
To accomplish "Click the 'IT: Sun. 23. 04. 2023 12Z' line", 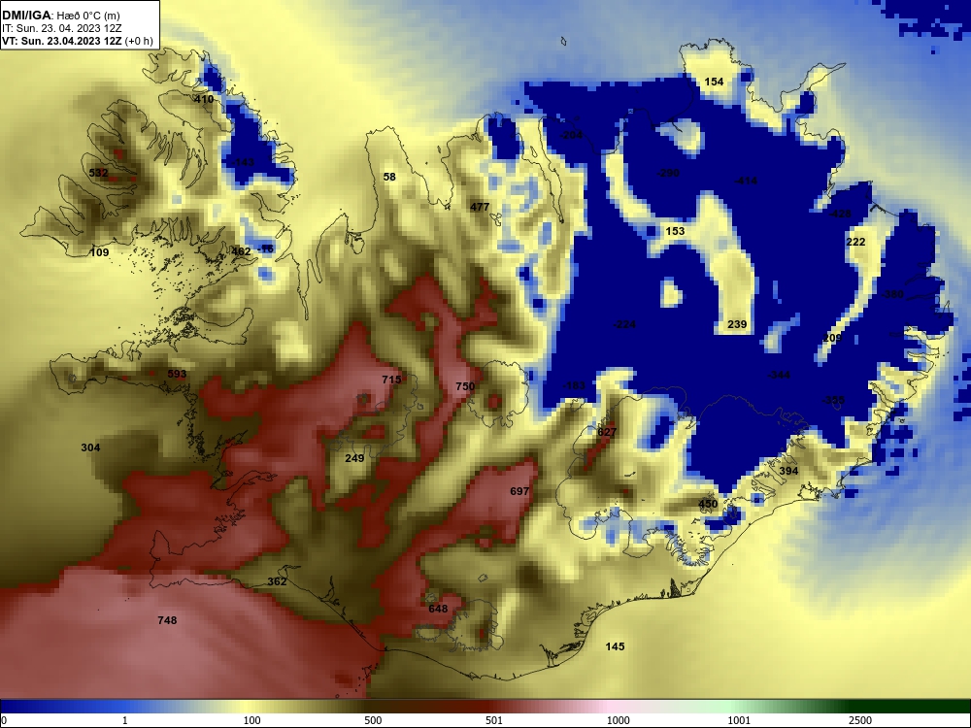I will pyautogui.click(x=61, y=28).
